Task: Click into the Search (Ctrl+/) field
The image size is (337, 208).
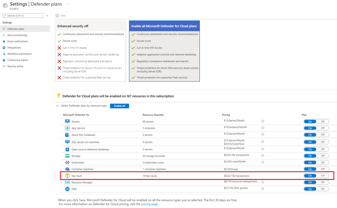Action: point(23,16)
